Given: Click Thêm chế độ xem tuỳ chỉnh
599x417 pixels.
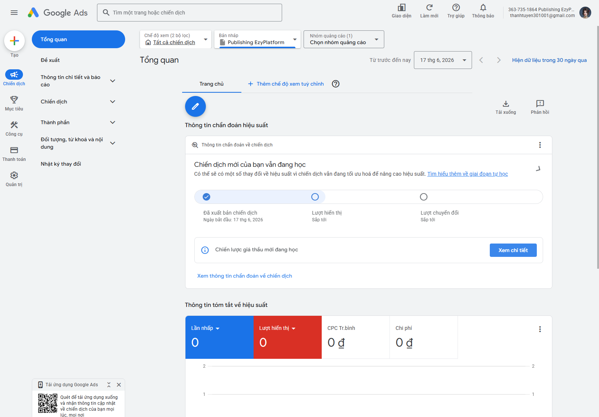Looking at the screenshot, I should [x=286, y=84].
